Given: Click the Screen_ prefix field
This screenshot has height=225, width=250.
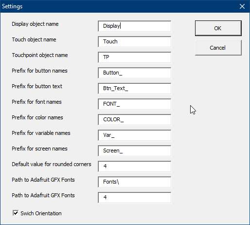Looking at the screenshot, I should 135,150.
